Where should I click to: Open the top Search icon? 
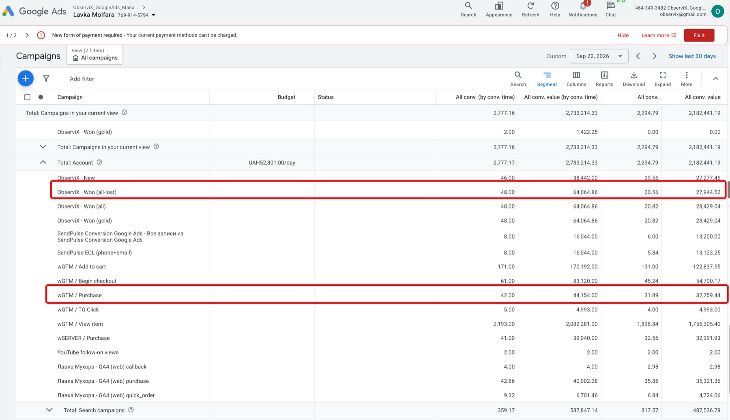tap(468, 9)
